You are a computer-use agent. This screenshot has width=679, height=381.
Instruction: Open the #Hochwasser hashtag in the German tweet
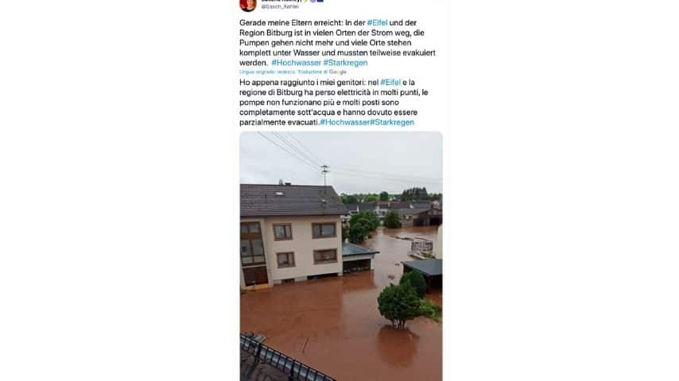(x=297, y=63)
